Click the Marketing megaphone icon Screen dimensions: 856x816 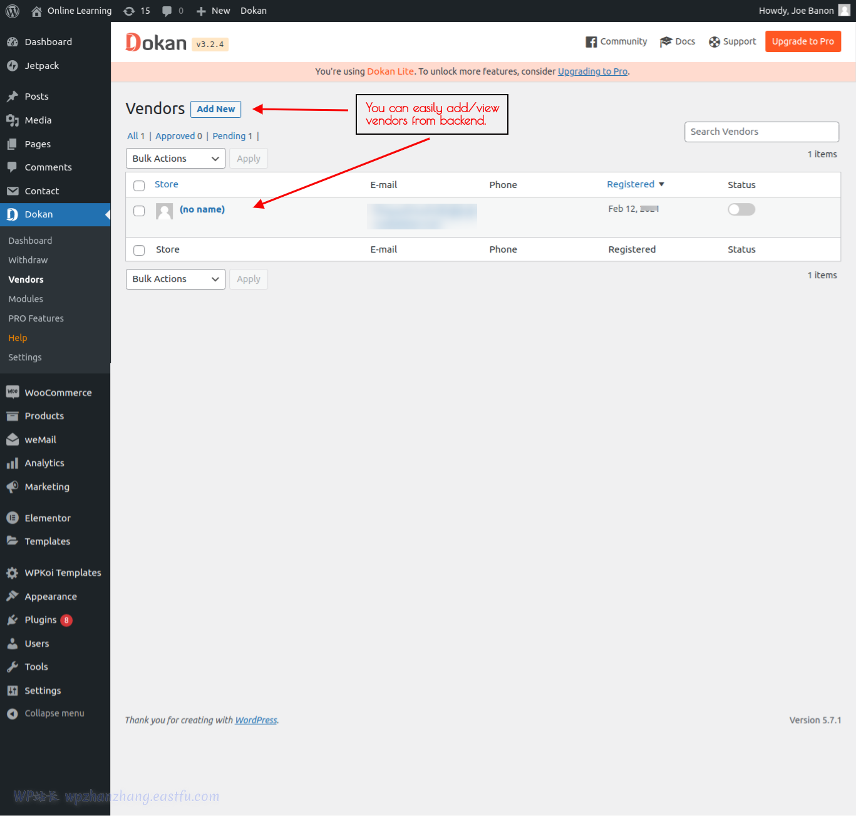click(x=13, y=487)
